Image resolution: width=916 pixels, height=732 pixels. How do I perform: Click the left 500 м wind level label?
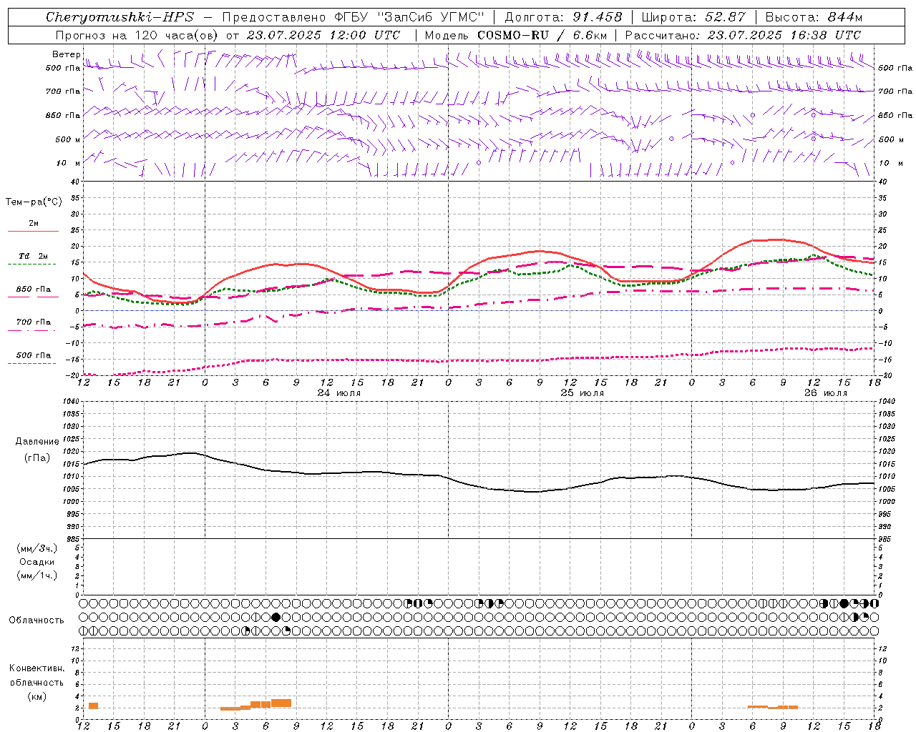click(67, 139)
